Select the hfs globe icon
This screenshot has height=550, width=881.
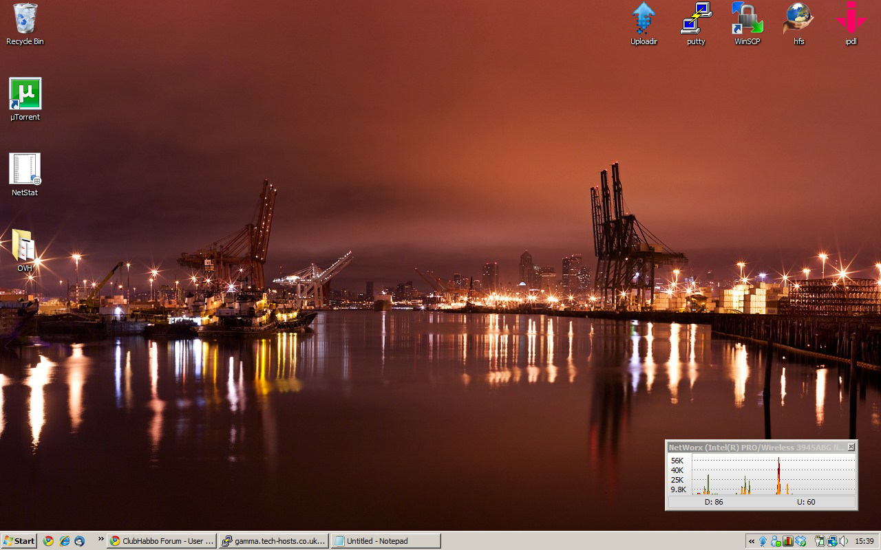tap(798, 19)
